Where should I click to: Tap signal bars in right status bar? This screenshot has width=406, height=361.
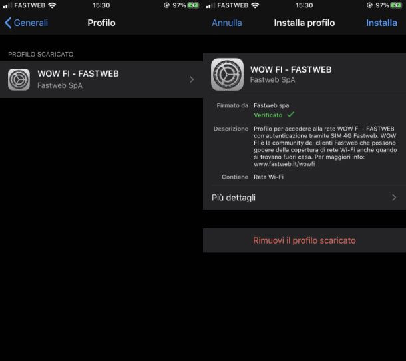coord(210,6)
